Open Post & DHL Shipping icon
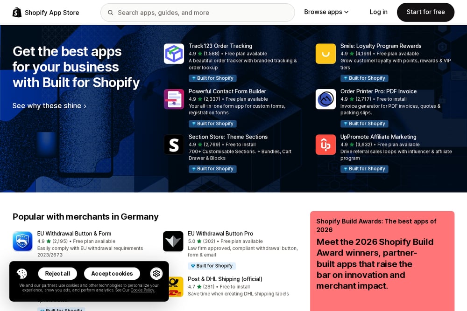The height and width of the screenshot is (311, 467). (176, 287)
